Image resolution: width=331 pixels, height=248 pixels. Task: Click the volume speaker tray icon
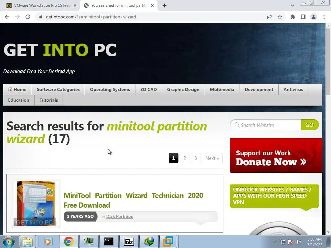coord(298,242)
